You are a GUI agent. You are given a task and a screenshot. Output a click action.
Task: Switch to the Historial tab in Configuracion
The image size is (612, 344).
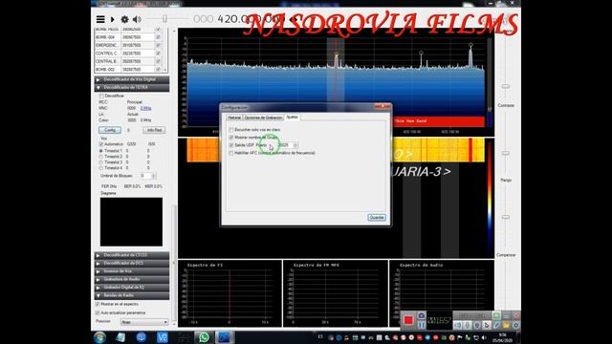[x=234, y=118]
